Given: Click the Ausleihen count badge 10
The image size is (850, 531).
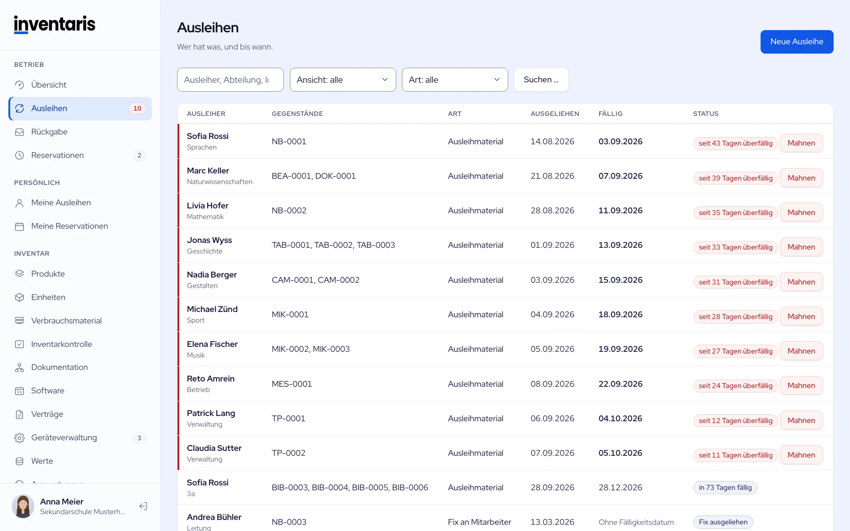Looking at the screenshot, I should click(137, 108).
